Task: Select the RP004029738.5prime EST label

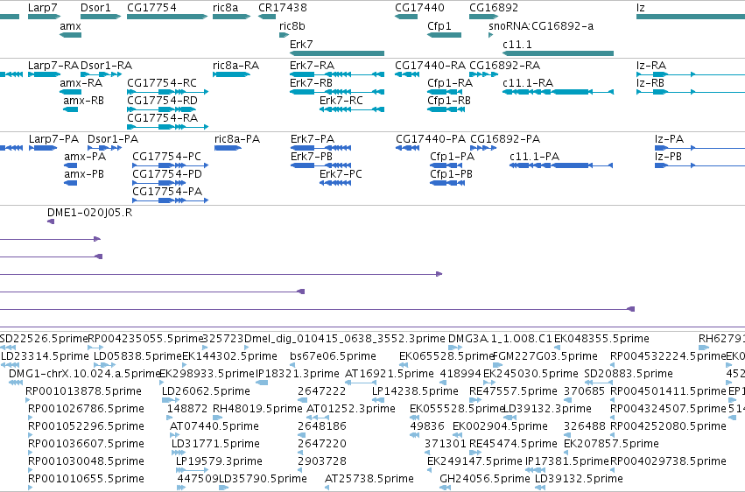Action: coord(668,460)
